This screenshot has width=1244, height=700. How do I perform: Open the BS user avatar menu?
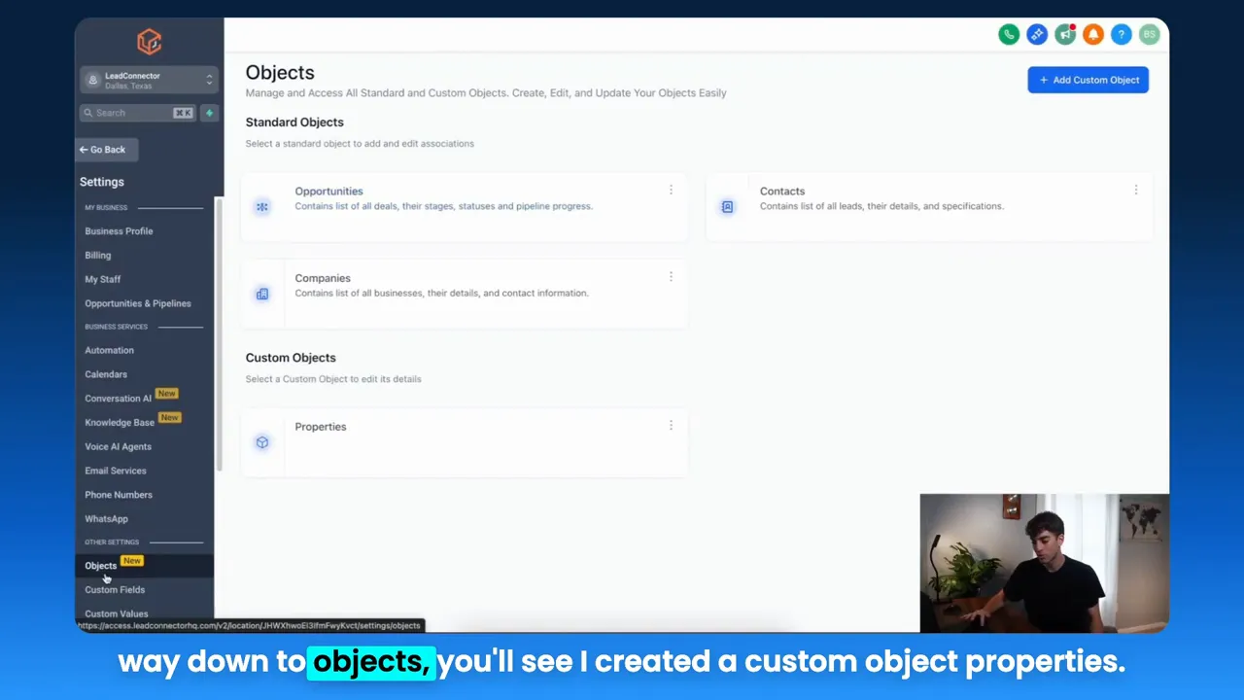click(1150, 34)
